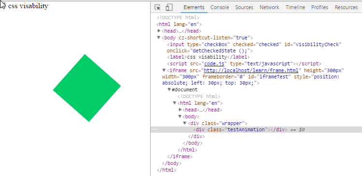Collapse the div wrapper node

point(185,123)
